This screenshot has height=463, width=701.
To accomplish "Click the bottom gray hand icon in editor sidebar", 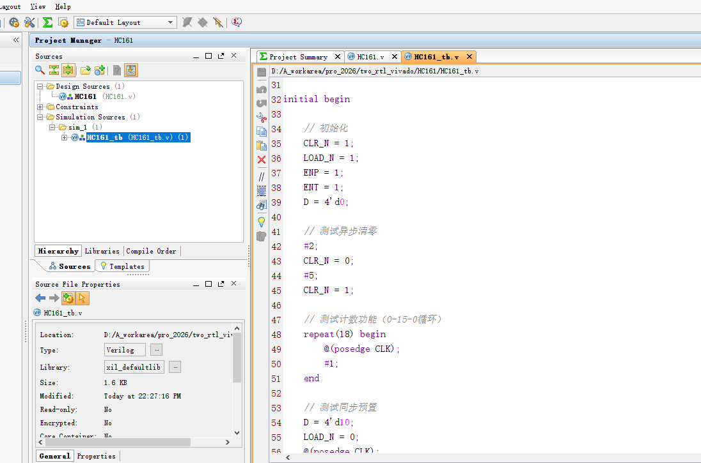I will (262, 236).
